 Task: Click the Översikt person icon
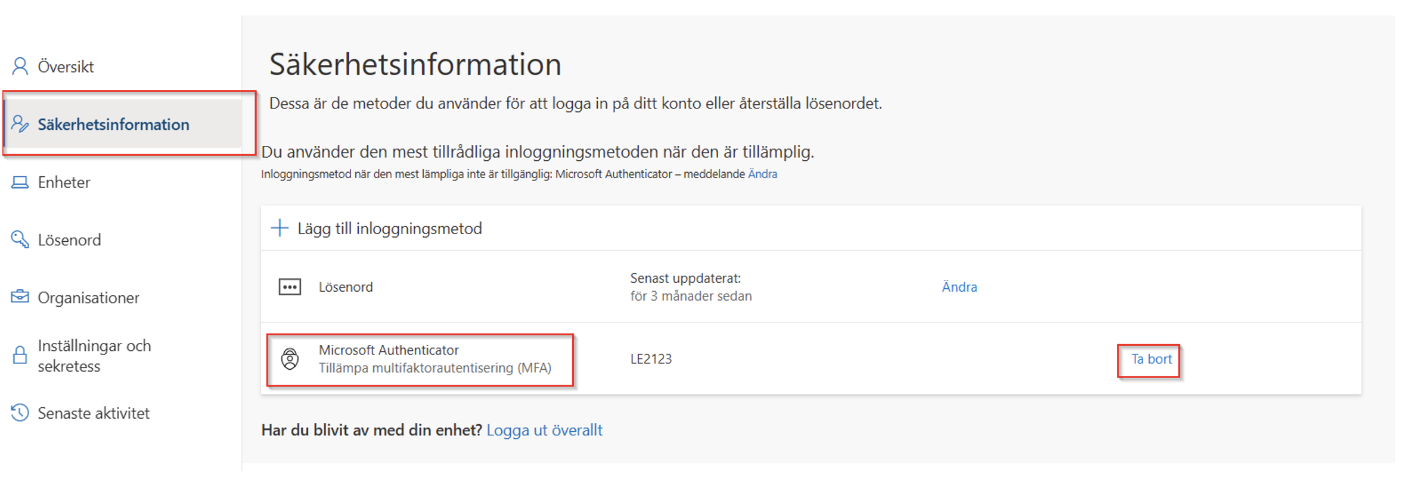click(20, 66)
